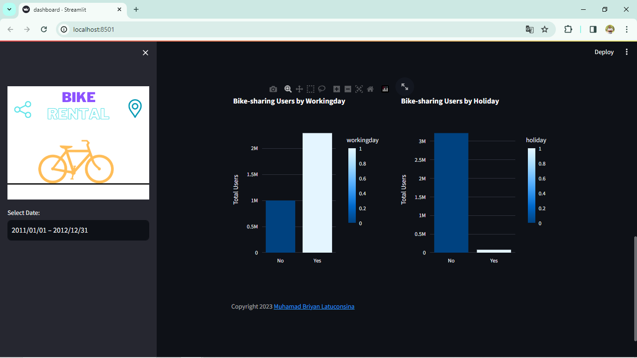Click the 'Select Date:' label
Viewport: 637px width, 358px height.
click(x=24, y=213)
